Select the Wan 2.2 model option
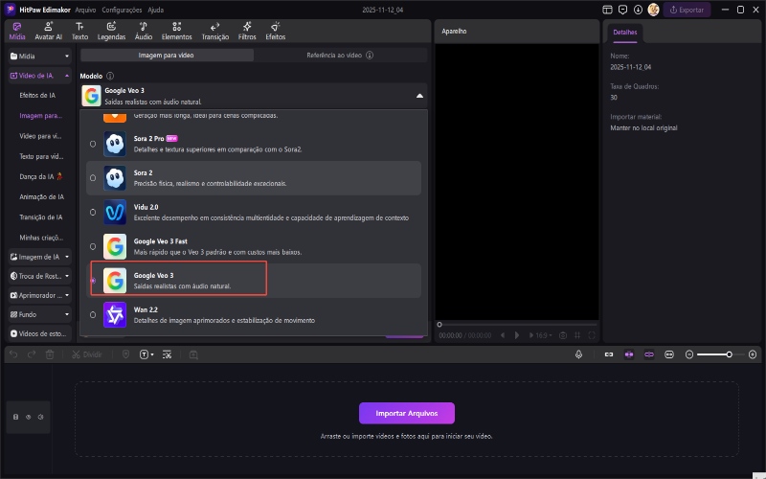 (x=93, y=314)
